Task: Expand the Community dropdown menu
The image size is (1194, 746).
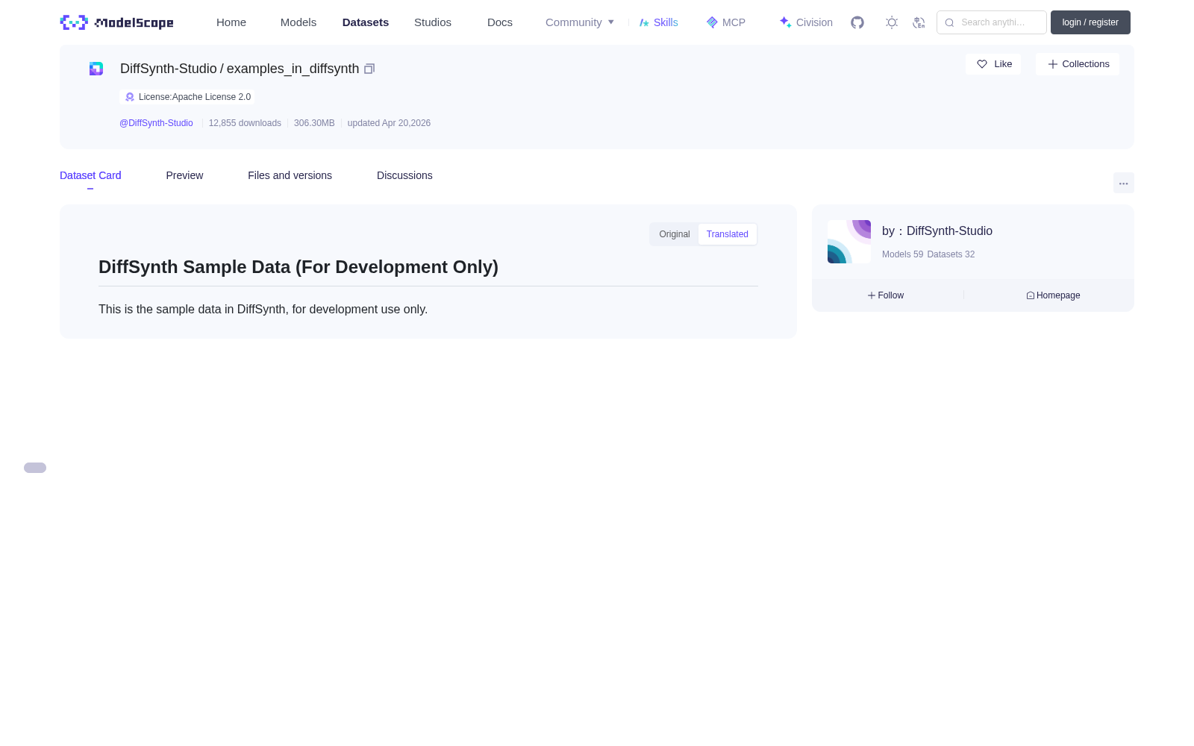Action: 580,22
